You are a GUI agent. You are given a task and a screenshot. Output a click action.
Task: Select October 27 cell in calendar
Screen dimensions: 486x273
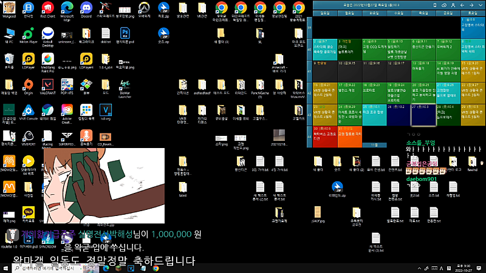click(x=423, y=114)
